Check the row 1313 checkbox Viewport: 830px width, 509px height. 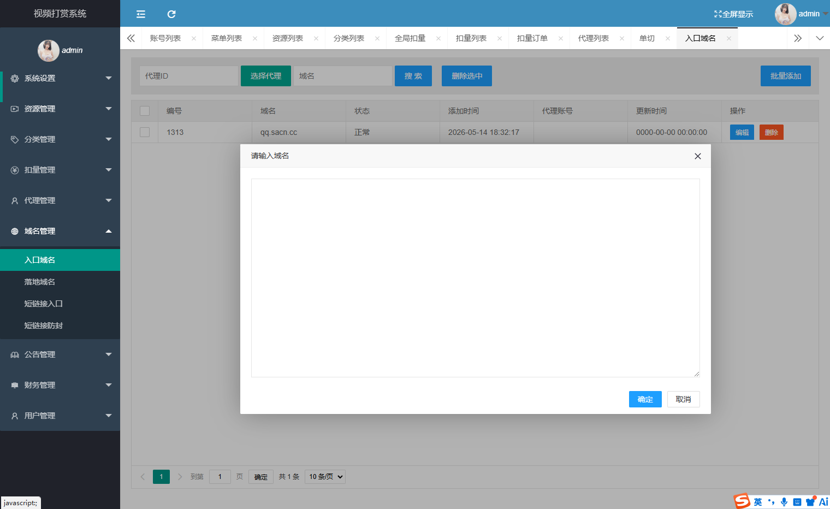coord(145,132)
